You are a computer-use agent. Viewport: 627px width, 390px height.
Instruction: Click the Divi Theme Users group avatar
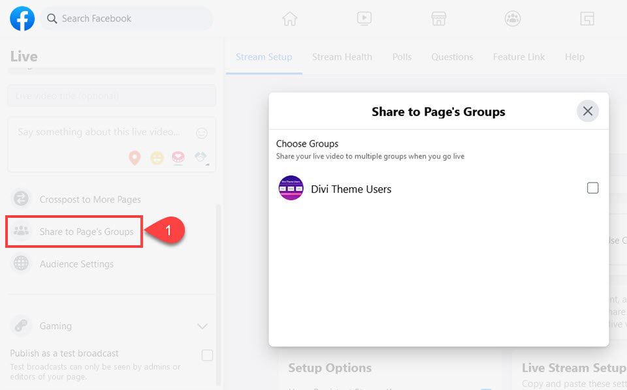[291, 188]
